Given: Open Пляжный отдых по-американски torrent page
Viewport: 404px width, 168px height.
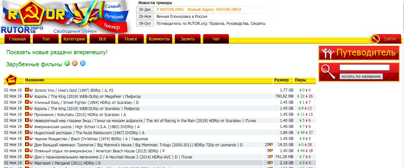Looking at the screenshot, I should [x=99, y=151].
